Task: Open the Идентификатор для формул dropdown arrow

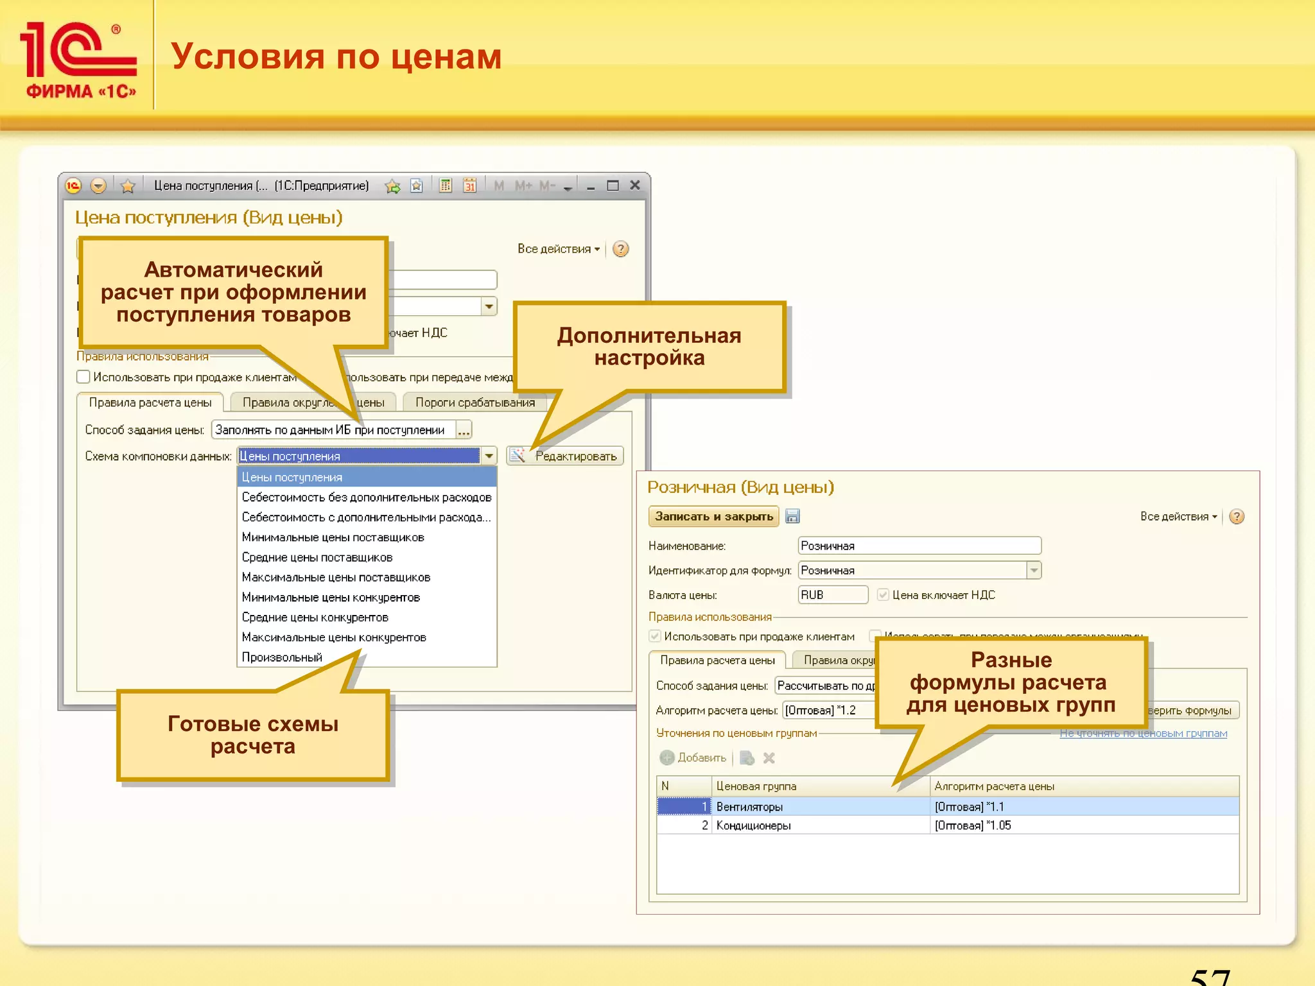Action: pyautogui.click(x=1033, y=570)
